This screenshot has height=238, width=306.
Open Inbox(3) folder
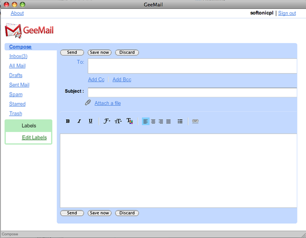(x=18, y=56)
